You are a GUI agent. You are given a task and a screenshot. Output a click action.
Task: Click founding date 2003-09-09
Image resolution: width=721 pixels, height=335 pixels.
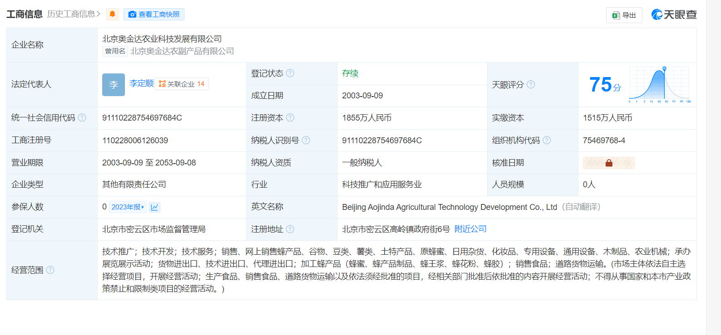(x=363, y=96)
